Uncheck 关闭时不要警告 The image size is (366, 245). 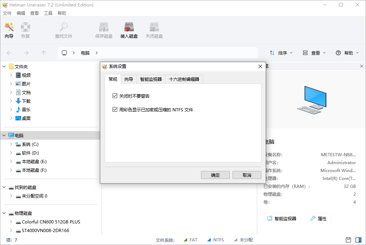115,96
